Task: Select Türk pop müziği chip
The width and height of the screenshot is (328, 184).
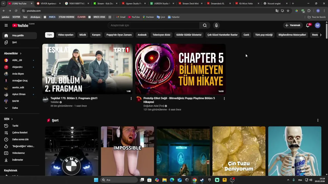Action: coord(264,35)
